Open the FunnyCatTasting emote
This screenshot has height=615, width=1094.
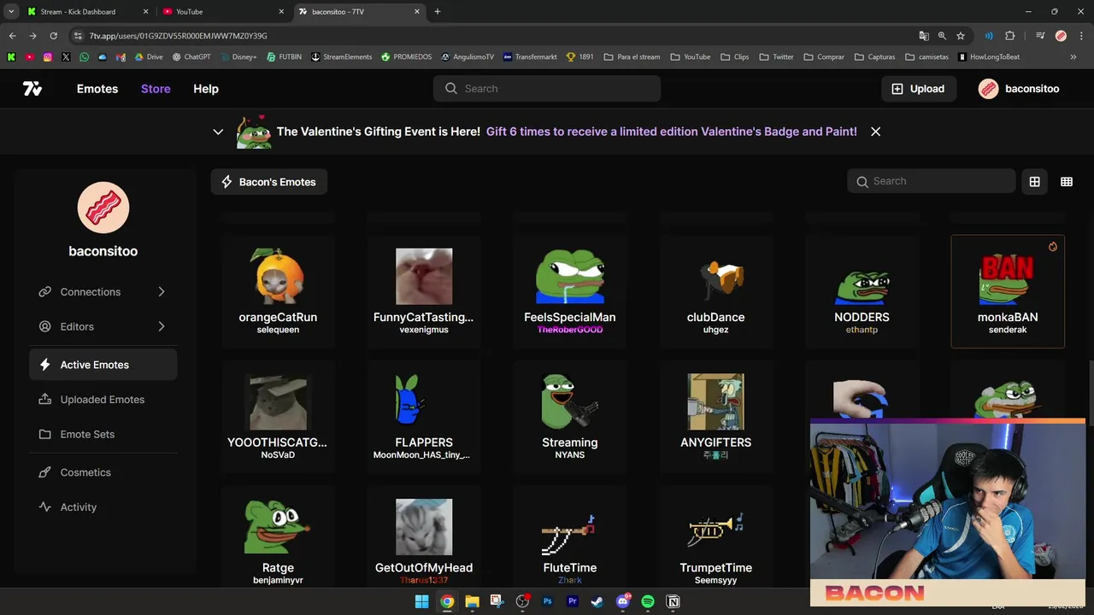pos(424,291)
